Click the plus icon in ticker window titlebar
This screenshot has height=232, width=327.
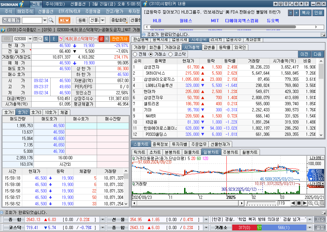(275, 4)
